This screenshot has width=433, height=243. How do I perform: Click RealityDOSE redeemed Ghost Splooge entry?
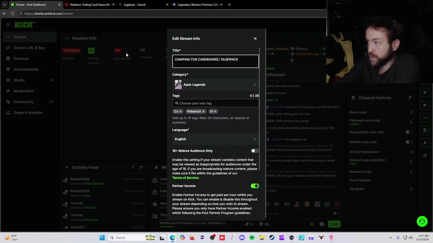[104, 181]
